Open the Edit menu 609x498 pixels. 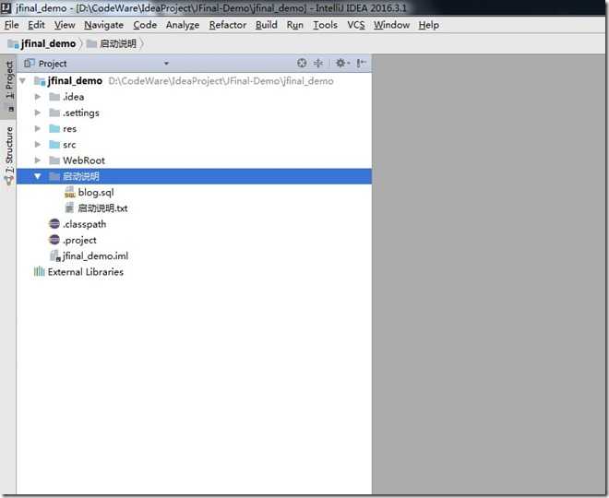36,25
